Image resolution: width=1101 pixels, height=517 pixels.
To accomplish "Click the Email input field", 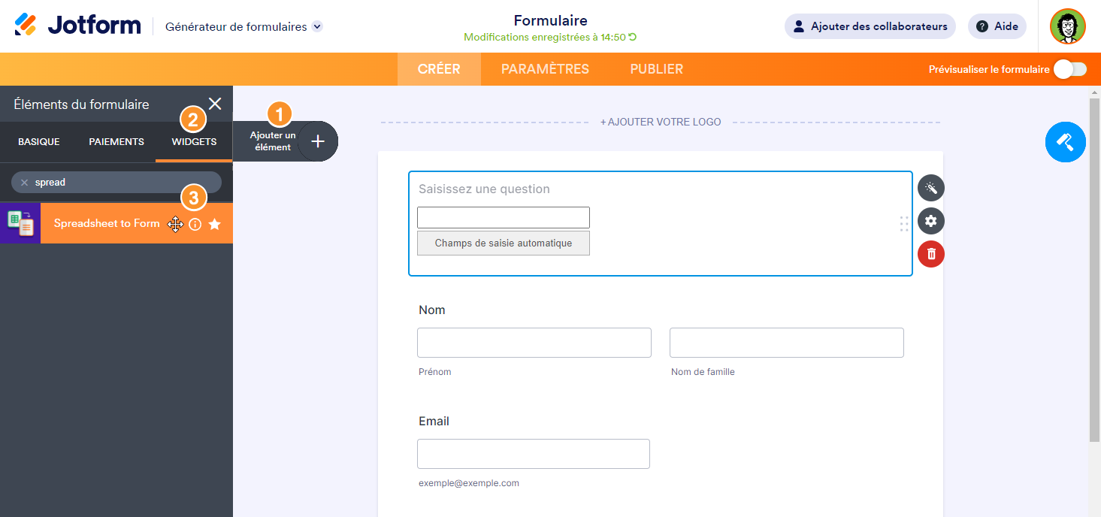I will coord(533,454).
